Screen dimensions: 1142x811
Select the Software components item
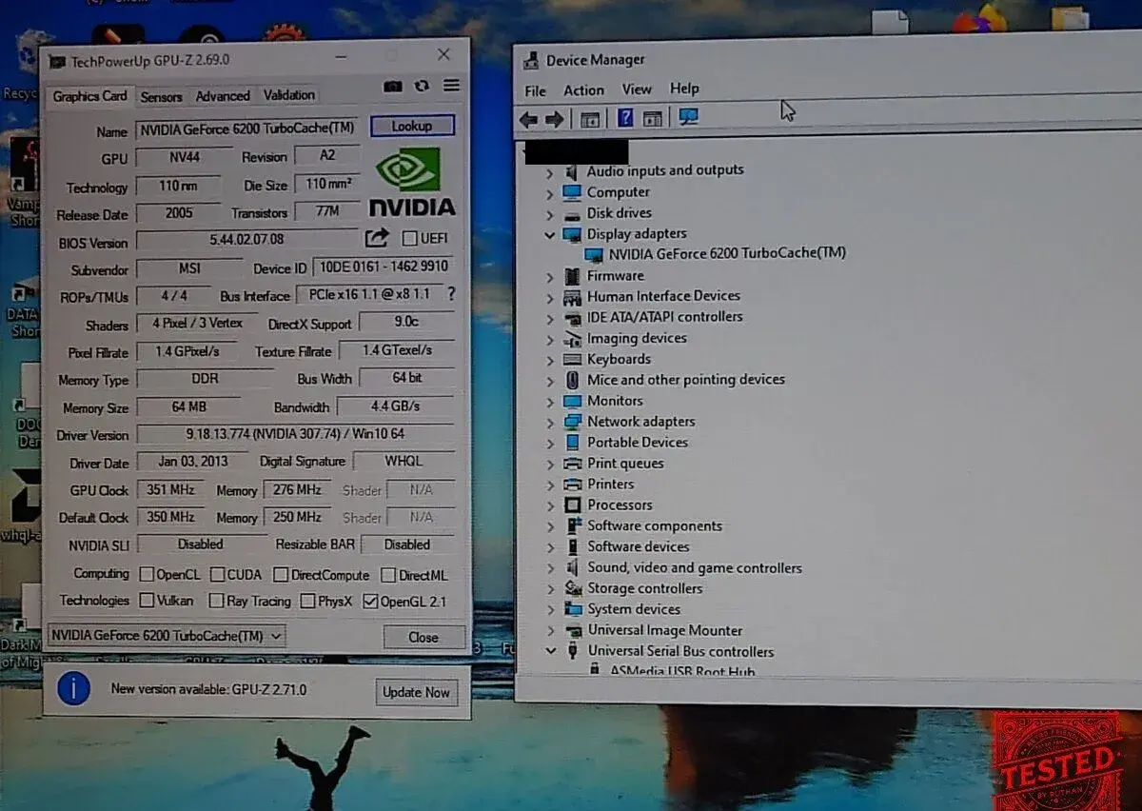pos(655,526)
